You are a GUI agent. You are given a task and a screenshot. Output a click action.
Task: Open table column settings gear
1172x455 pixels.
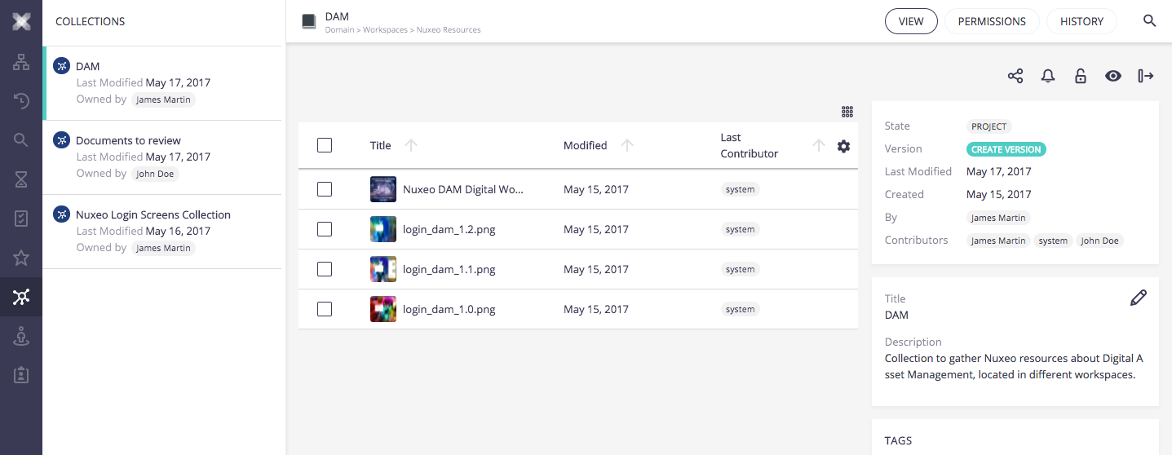click(843, 146)
